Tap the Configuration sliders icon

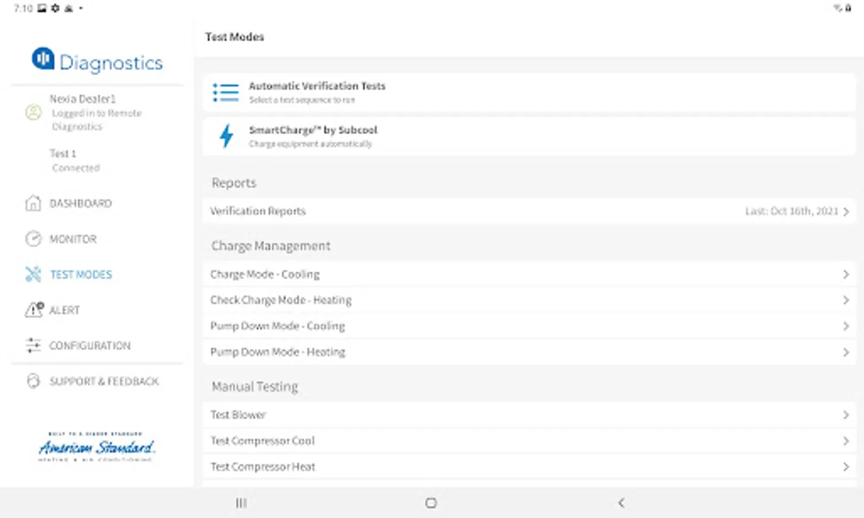33,345
